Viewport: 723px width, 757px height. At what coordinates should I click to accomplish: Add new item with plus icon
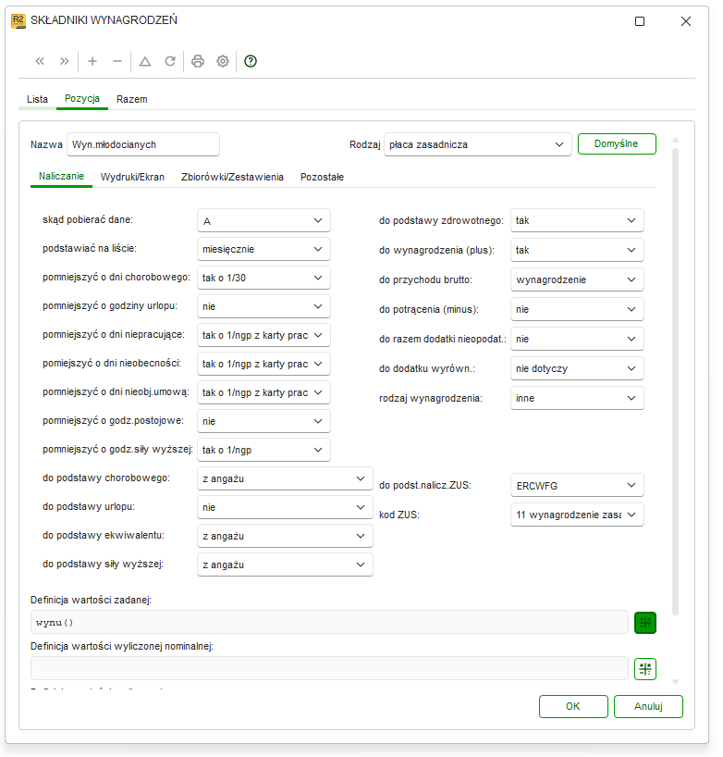click(92, 61)
